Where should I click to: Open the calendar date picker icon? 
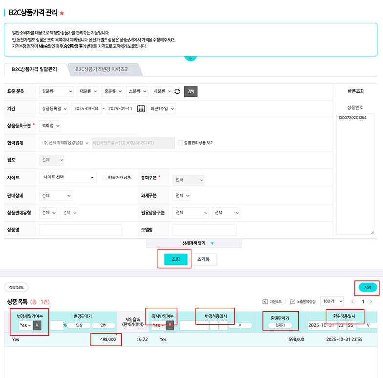(x=141, y=109)
